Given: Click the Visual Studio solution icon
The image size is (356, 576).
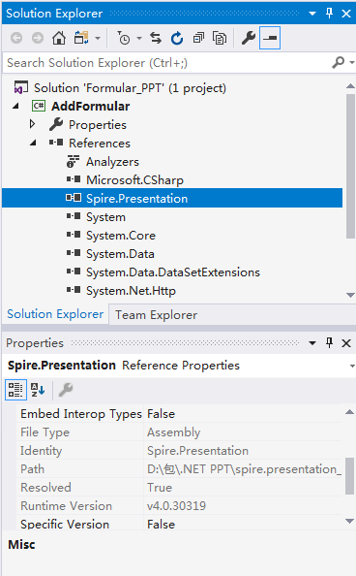Looking at the screenshot, I should (x=21, y=87).
